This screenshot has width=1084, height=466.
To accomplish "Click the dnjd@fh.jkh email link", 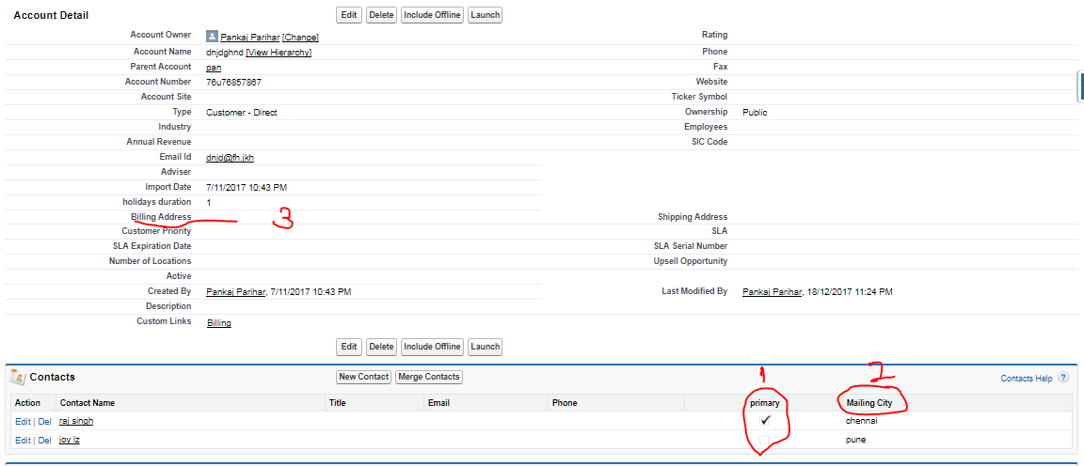I will [x=231, y=158].
